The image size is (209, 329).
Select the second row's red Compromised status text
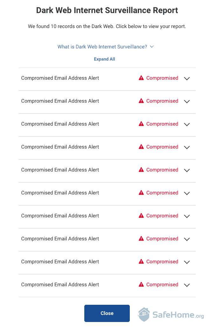(x=162, y=101)
